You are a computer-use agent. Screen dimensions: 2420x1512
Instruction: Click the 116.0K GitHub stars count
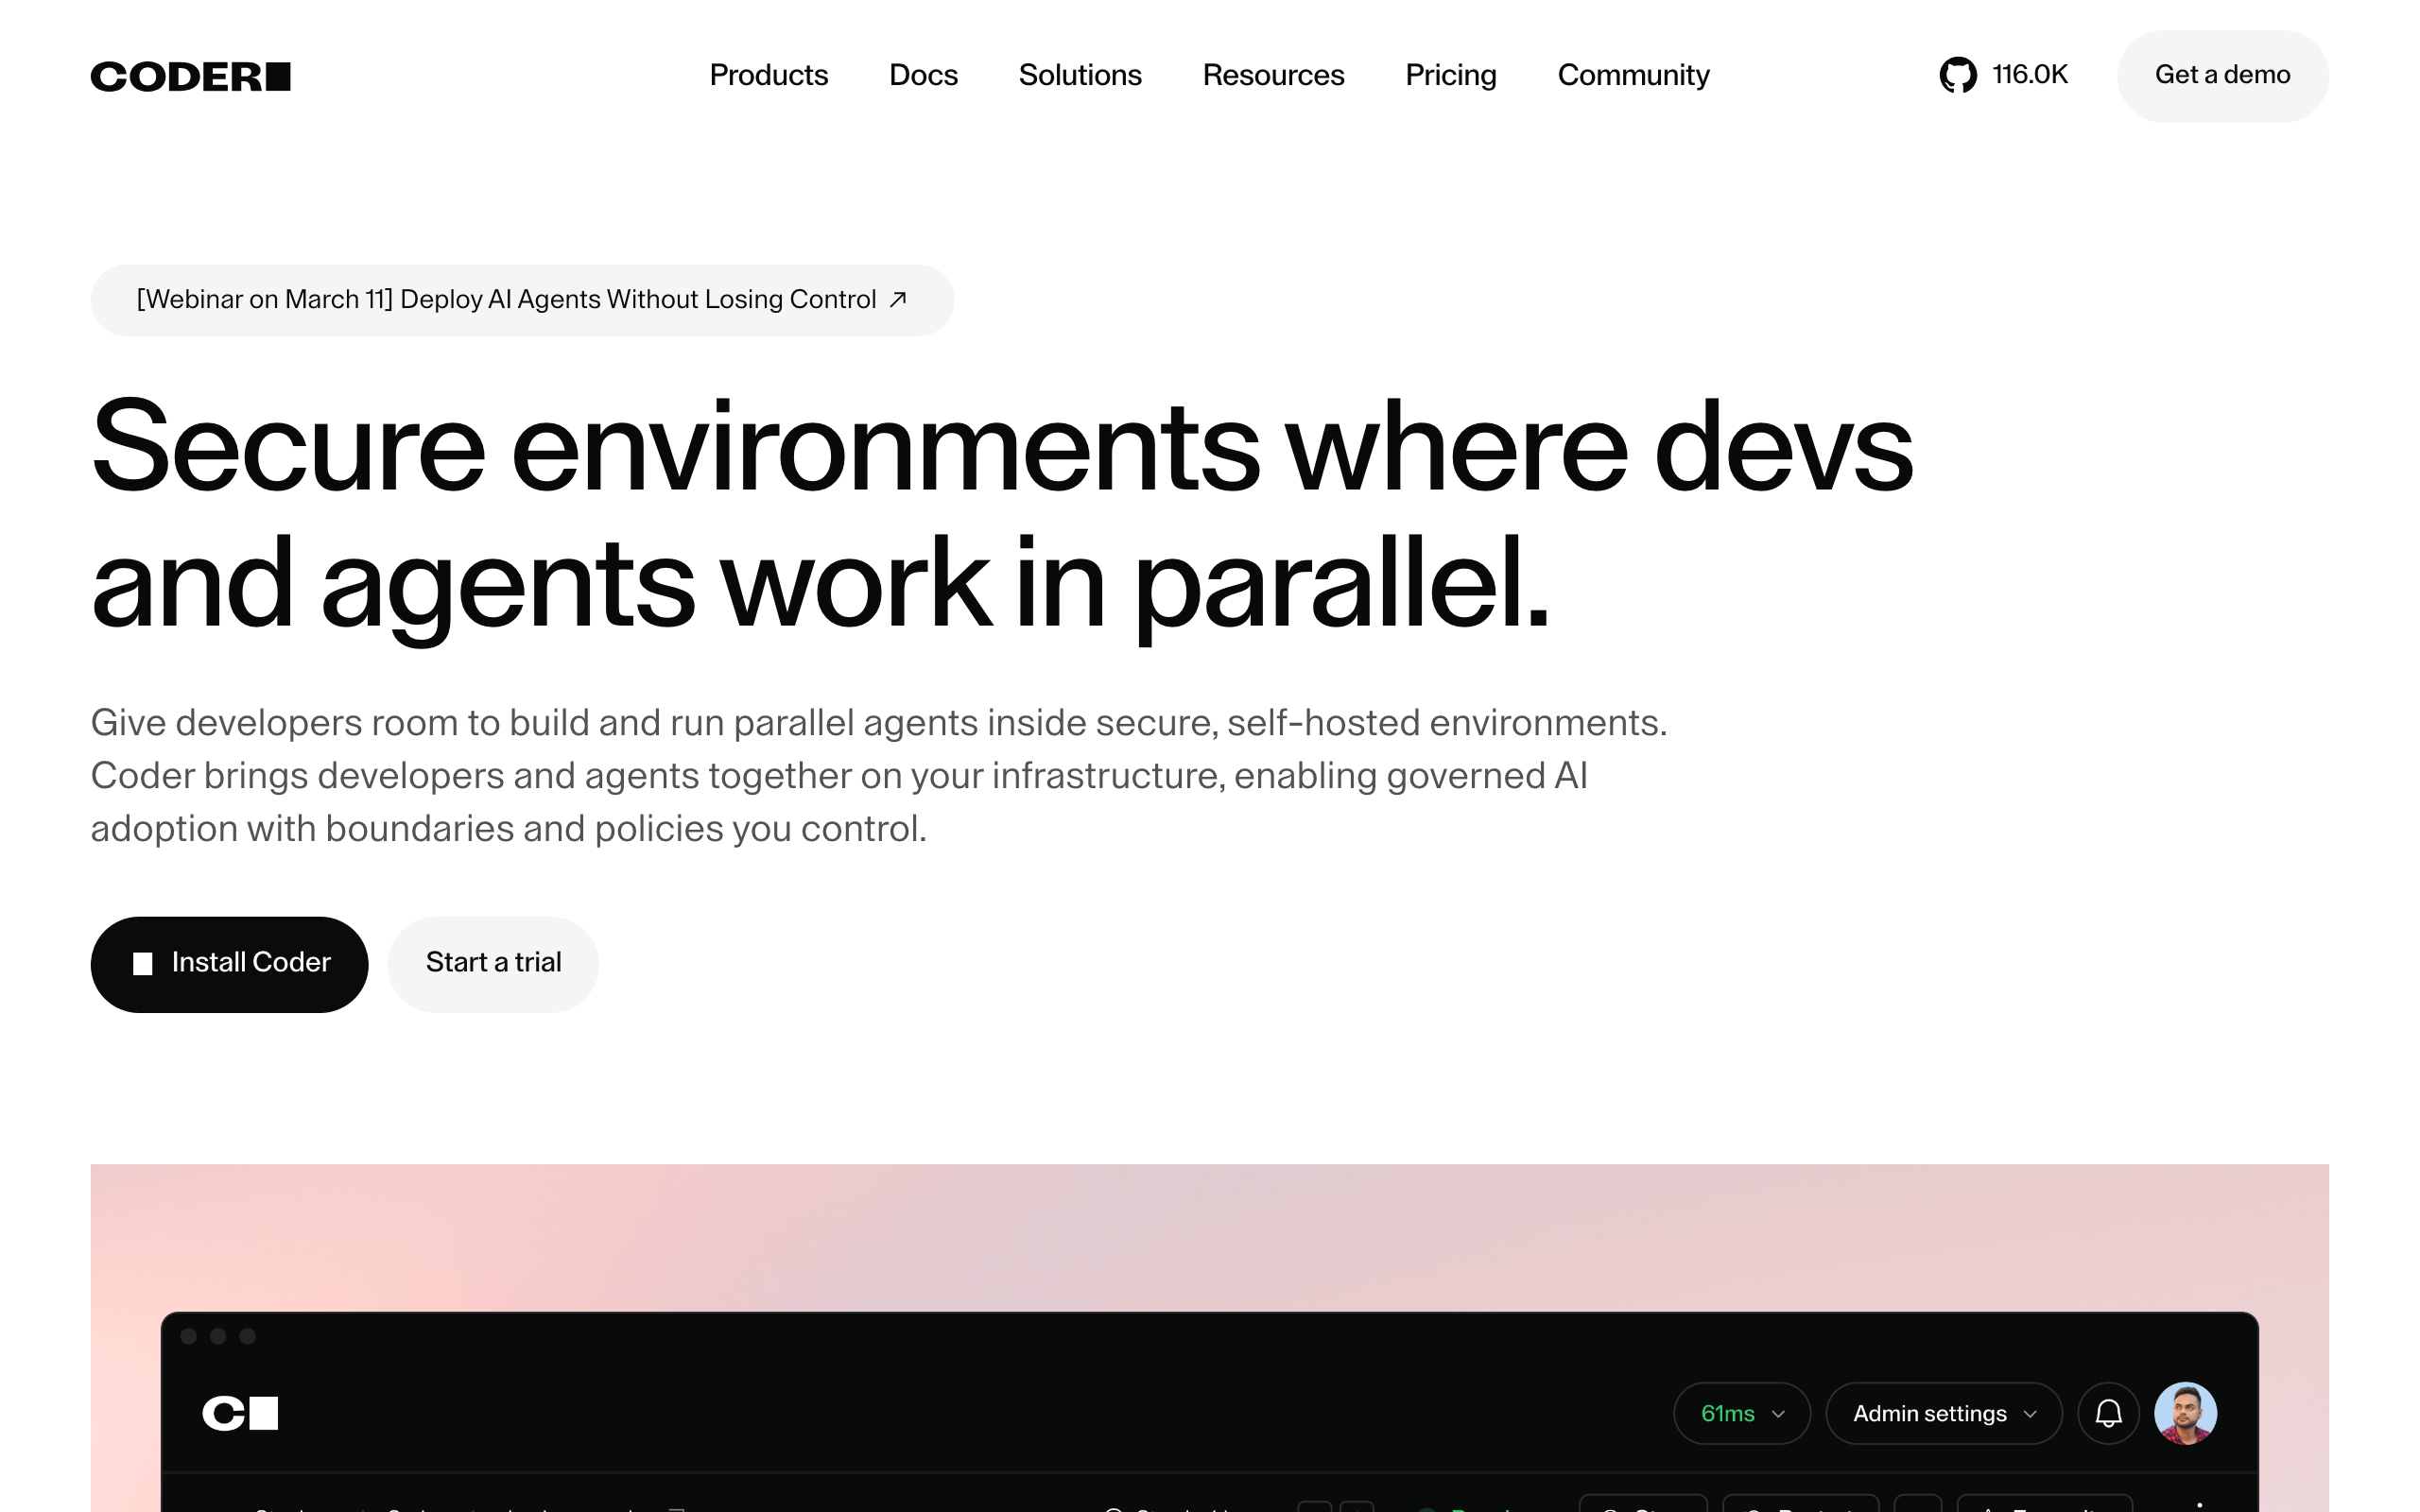(2029, 75)
